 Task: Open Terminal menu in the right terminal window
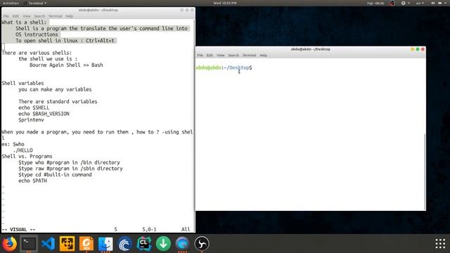[249, 55]
